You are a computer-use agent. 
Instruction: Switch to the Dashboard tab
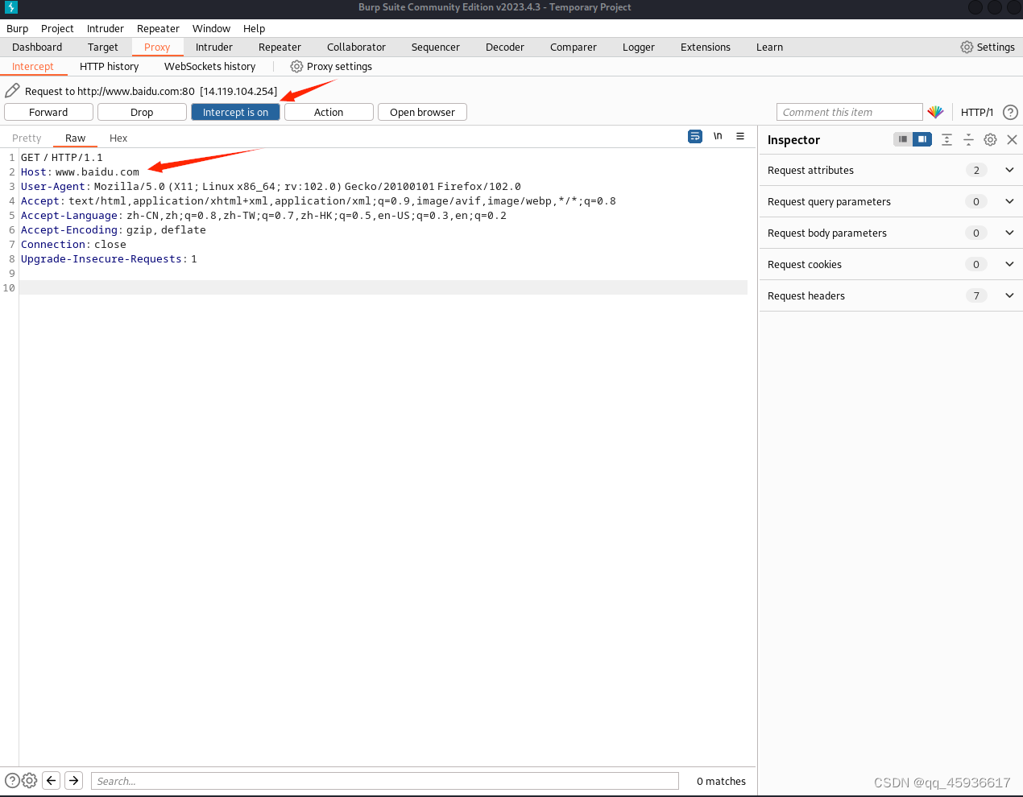click(x=37, y=47)
